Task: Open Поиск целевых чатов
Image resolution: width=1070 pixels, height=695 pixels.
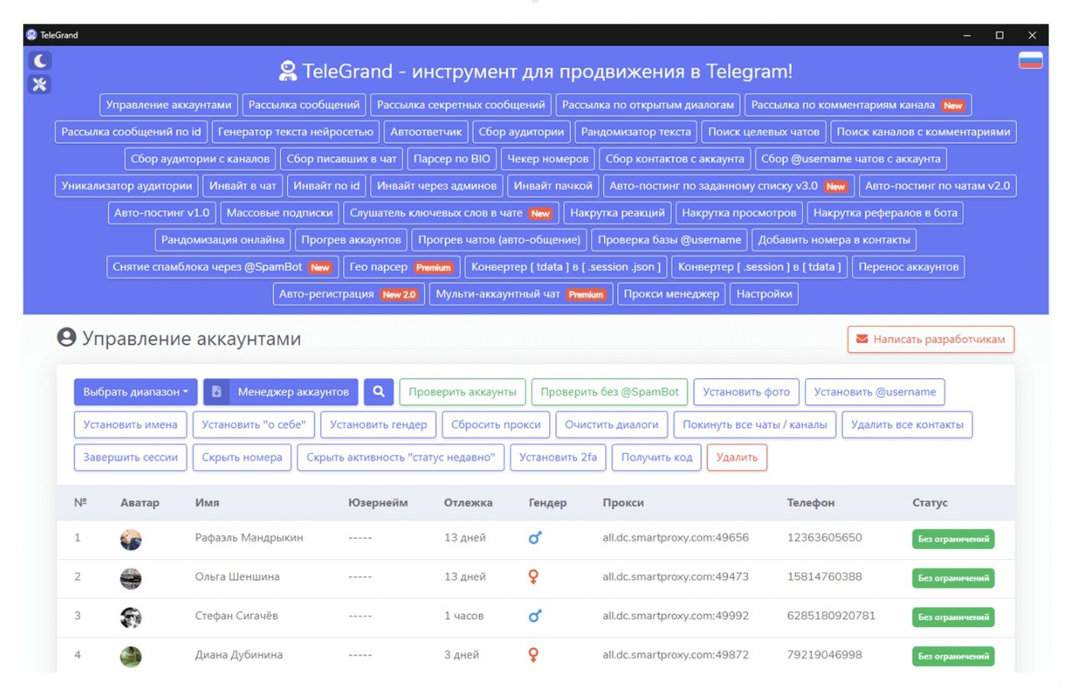Action: pyautogui.click(x=764, y=132)
